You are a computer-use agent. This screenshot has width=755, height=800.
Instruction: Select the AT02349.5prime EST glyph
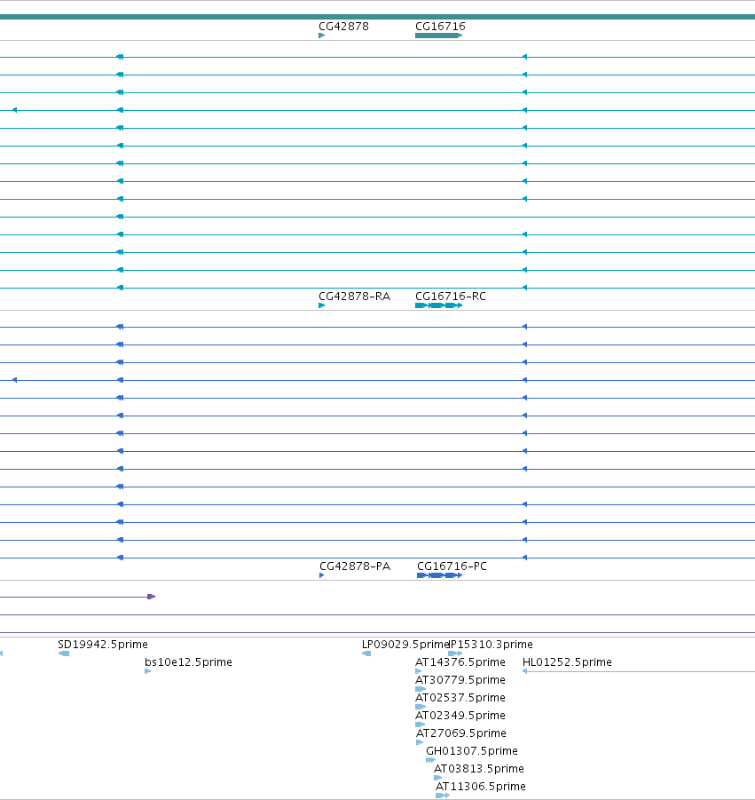[420, 725]
